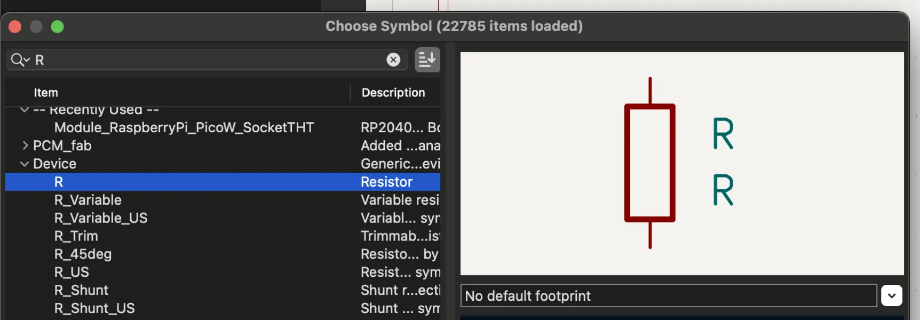
Task: Click the sort results icon button
Action: tap(427, 60)
